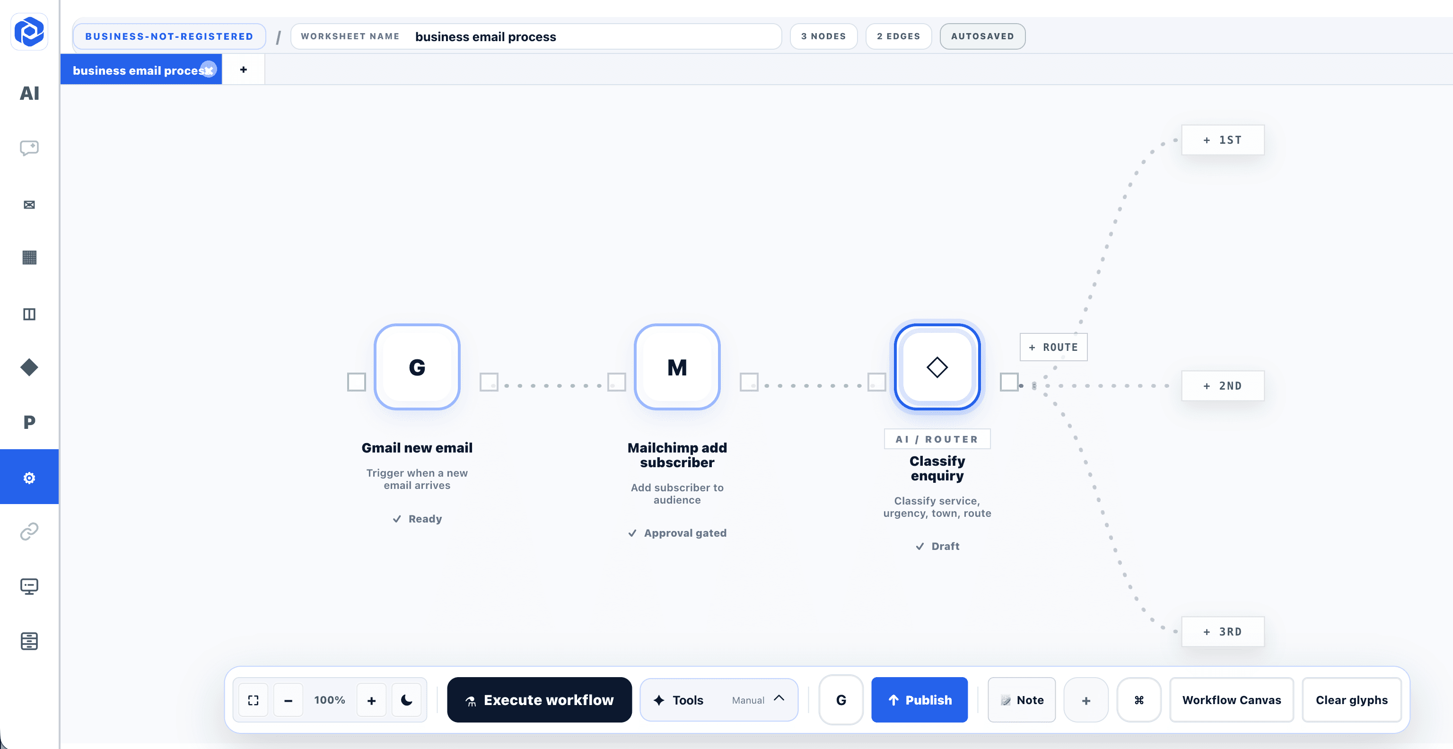
Task: Open the AI sidebar item
Action: click(29, 93)
